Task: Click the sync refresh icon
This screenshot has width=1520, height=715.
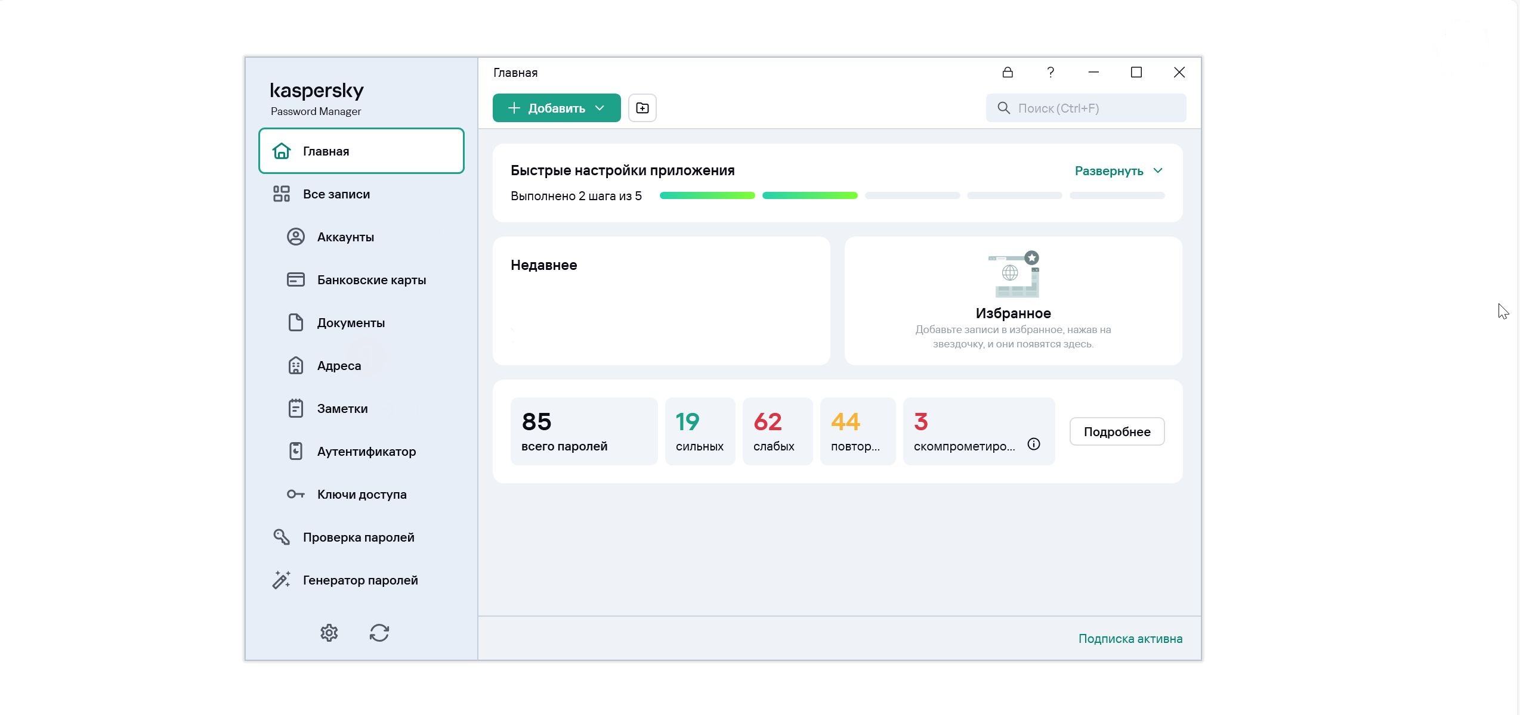Action: [379, 633]
